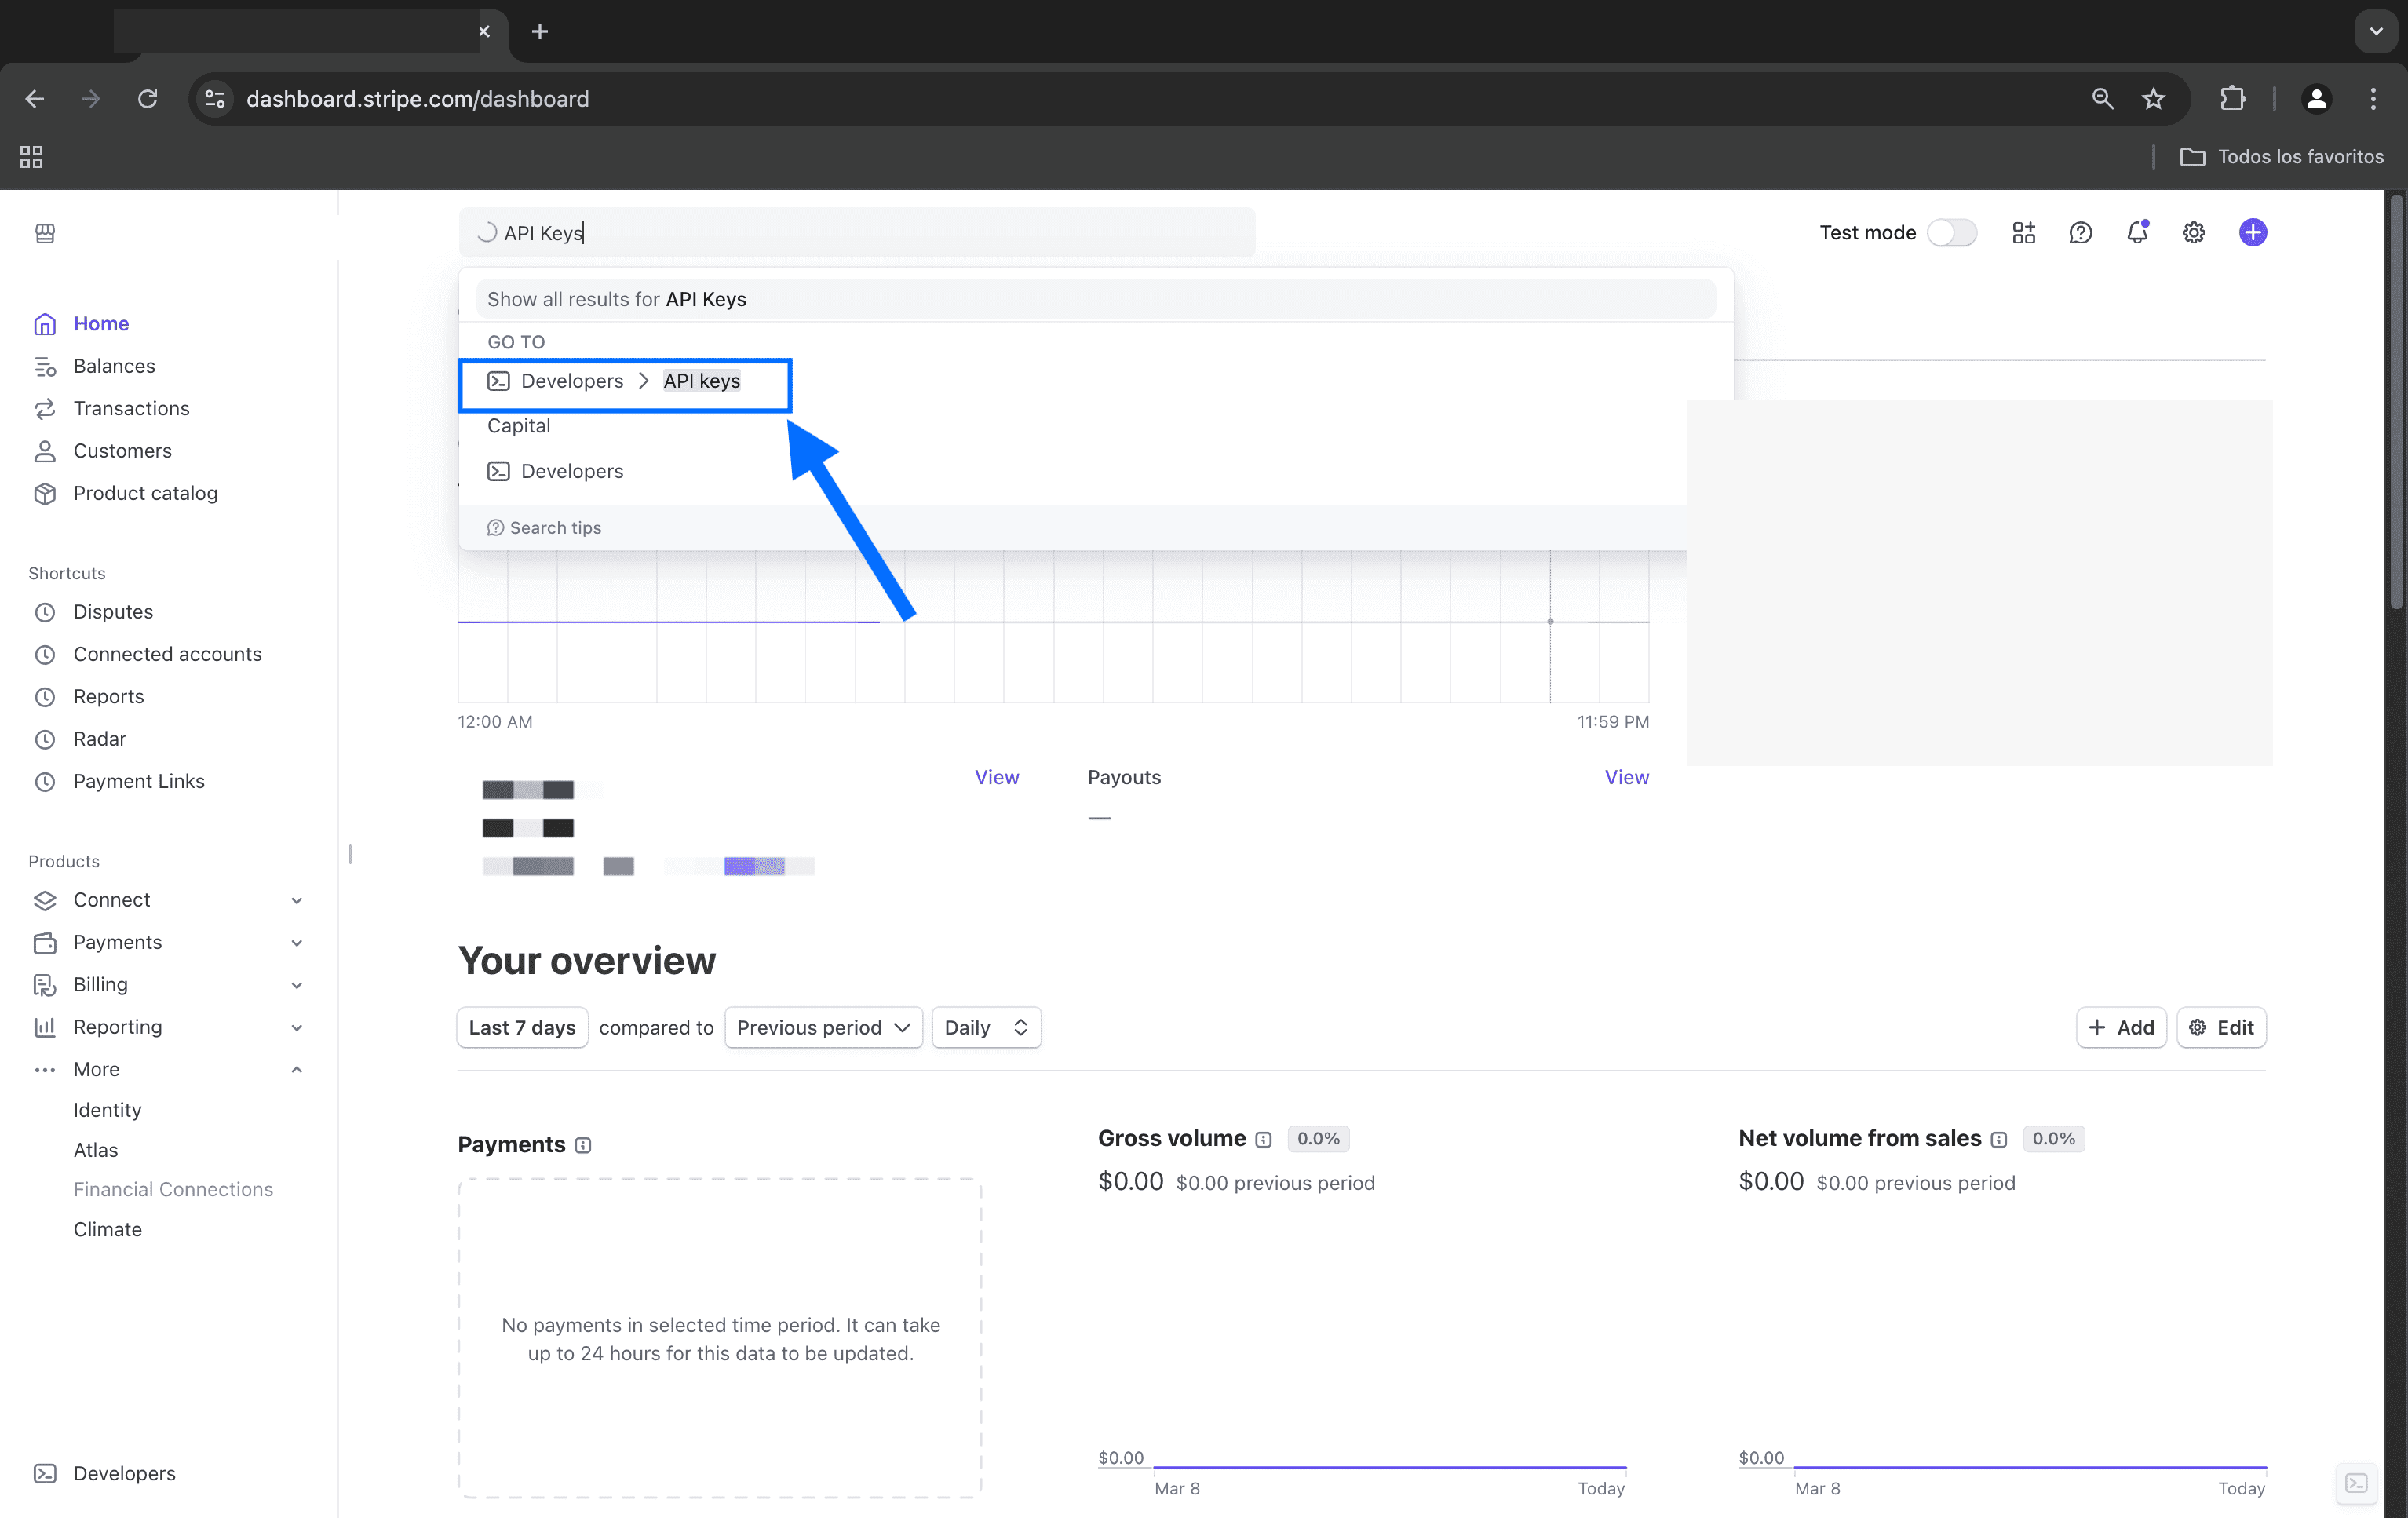This screenshot has width=2408, height=1518.
Task: Expand the Reporting product menu
Action: [297, 1027]
